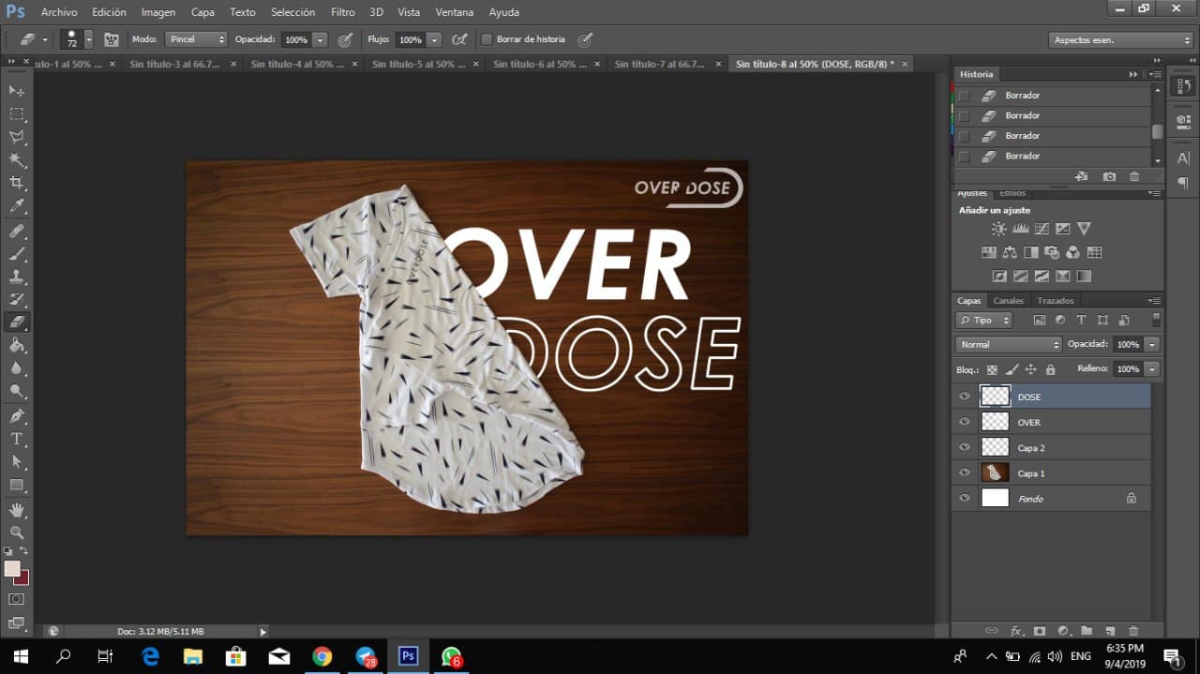Click the Opacidad 100% field in options bar

click(296, 39)
